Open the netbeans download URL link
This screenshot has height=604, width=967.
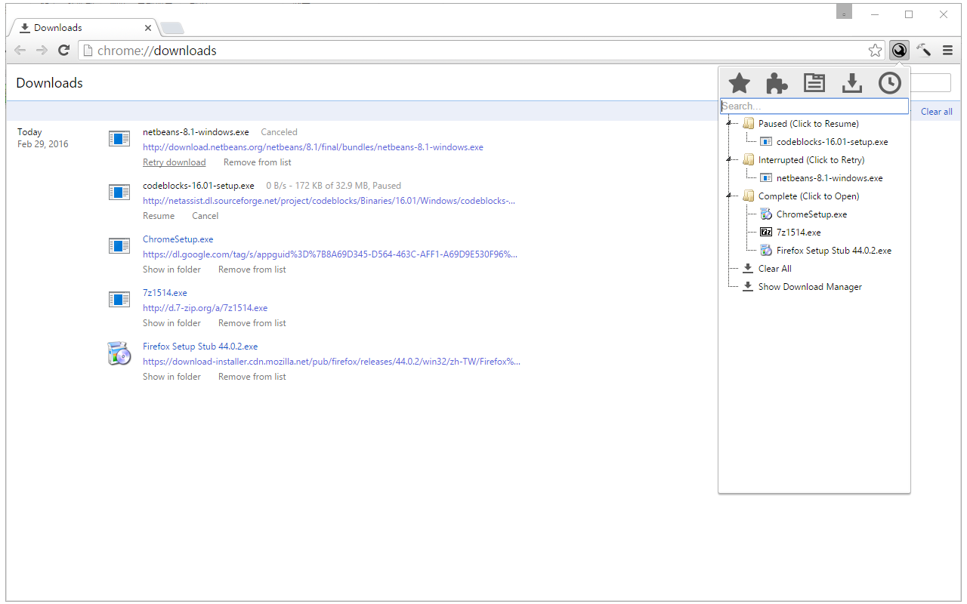[313, 147]
